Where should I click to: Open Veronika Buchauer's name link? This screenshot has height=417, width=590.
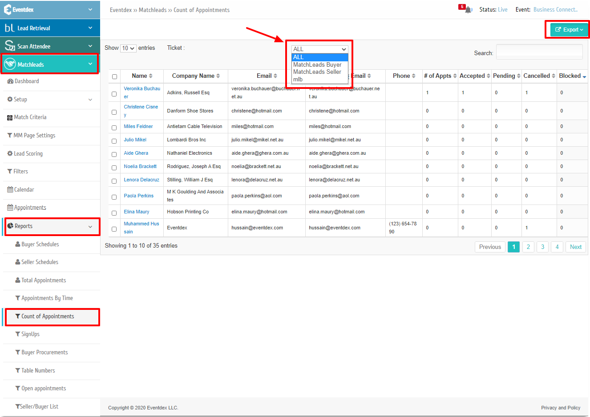click(x=142, y=92)
